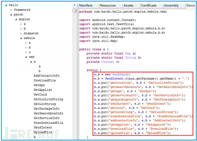Open the ScanDownloadFile class

(x=48, y=123)
